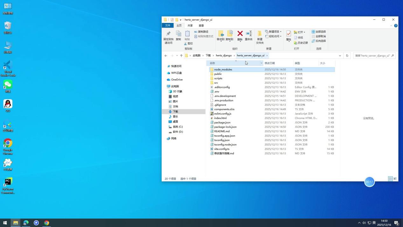The width and height of the screenshot is (403, 227).
Task: Click the search hertz_server_django_ui field
Action: click(372, 55)
